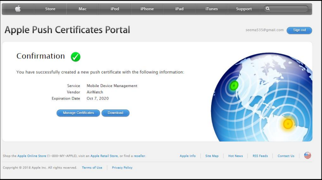322x180 pixels.
Task: Click the Apple logo in navigation bar
Action: pos(18,8)
